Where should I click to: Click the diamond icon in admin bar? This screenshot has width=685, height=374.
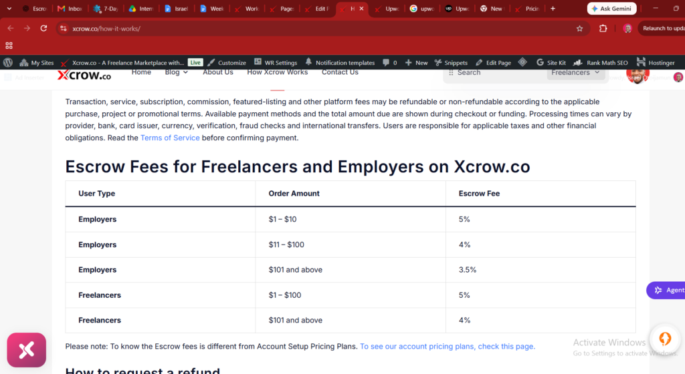coord(522,62)
